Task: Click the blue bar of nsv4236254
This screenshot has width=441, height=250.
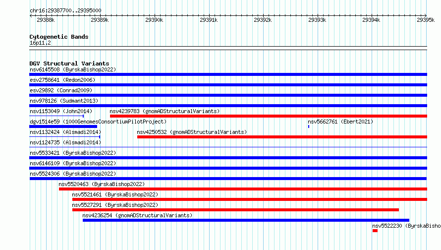Action: click(246, 220)
